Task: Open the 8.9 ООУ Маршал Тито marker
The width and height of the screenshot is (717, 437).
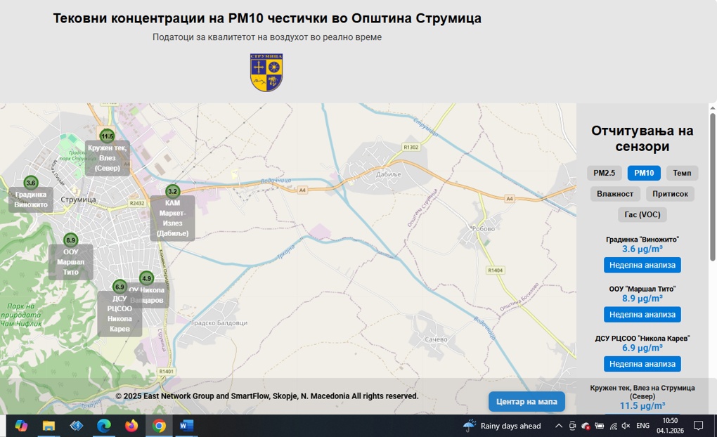Action: [x=70, y=240]
